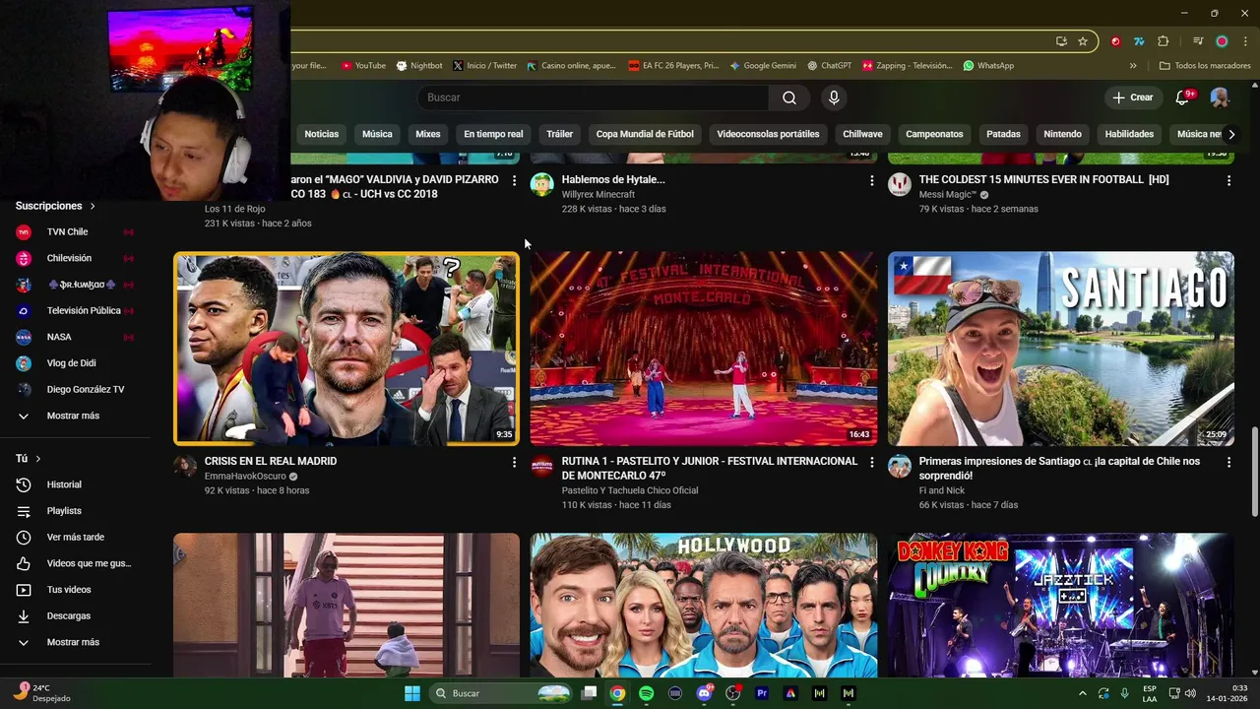Bookmark this page with the star icon
This screenshot has height=709, width=1260.
click(x=1083, y=41)
